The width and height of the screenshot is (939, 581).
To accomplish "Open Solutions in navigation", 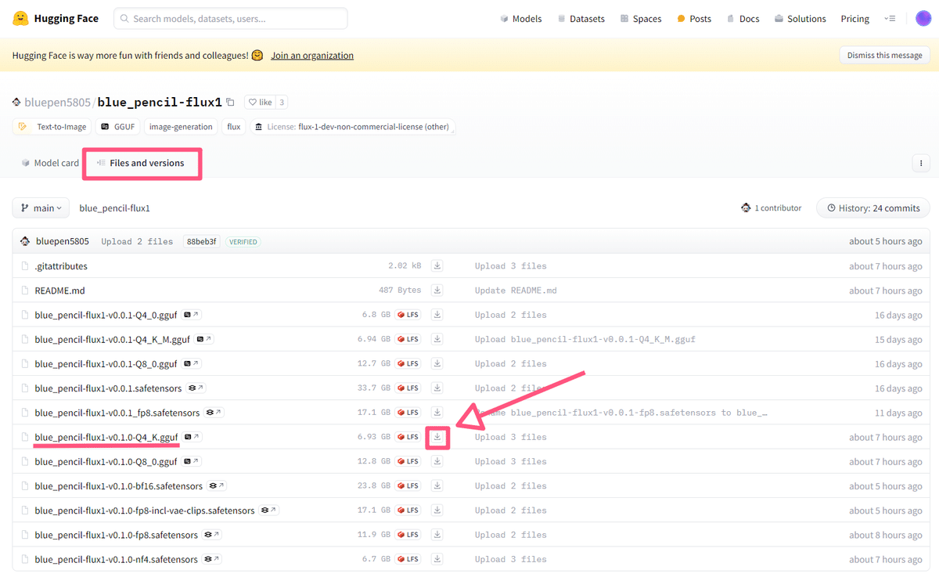I will (800, 19).
